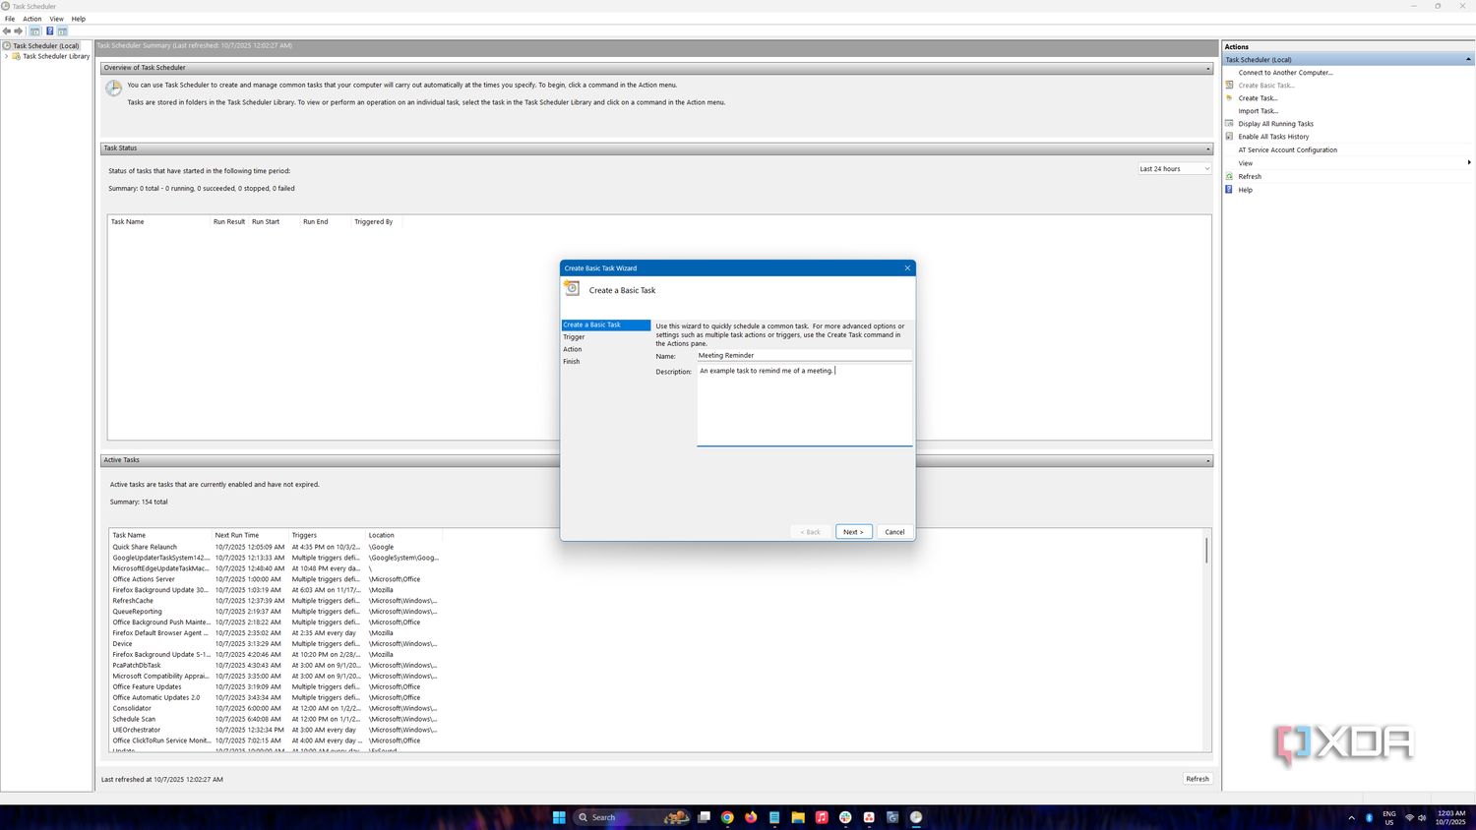Collapse the Active Tasks section
The height and width of the screenshot is (830, 1476).
pyautogui.click(x=1208, y=460)
